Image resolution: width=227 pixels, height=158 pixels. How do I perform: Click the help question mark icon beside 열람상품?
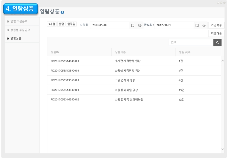point(62,12)
